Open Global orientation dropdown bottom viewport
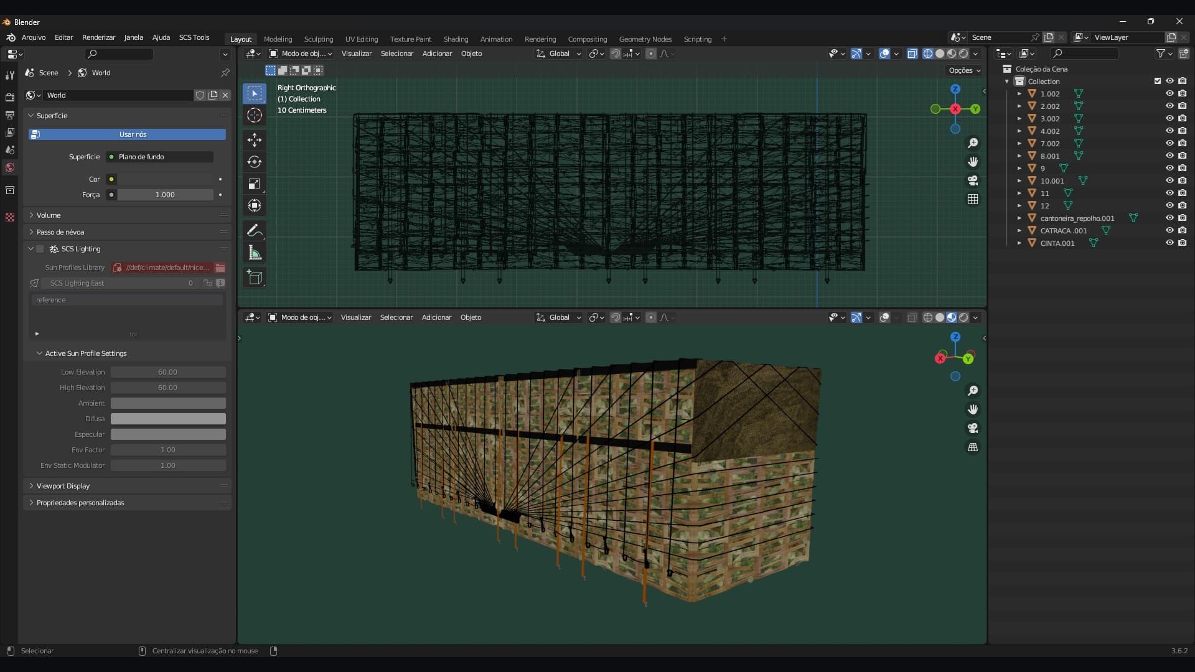The width and height of the screenshot is (1195, 672). pyautogui.click(x=559, y=318)
